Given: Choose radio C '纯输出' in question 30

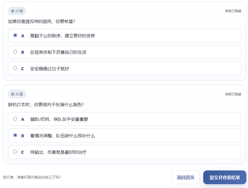Looking at the screenshot, I should (15, 152).
